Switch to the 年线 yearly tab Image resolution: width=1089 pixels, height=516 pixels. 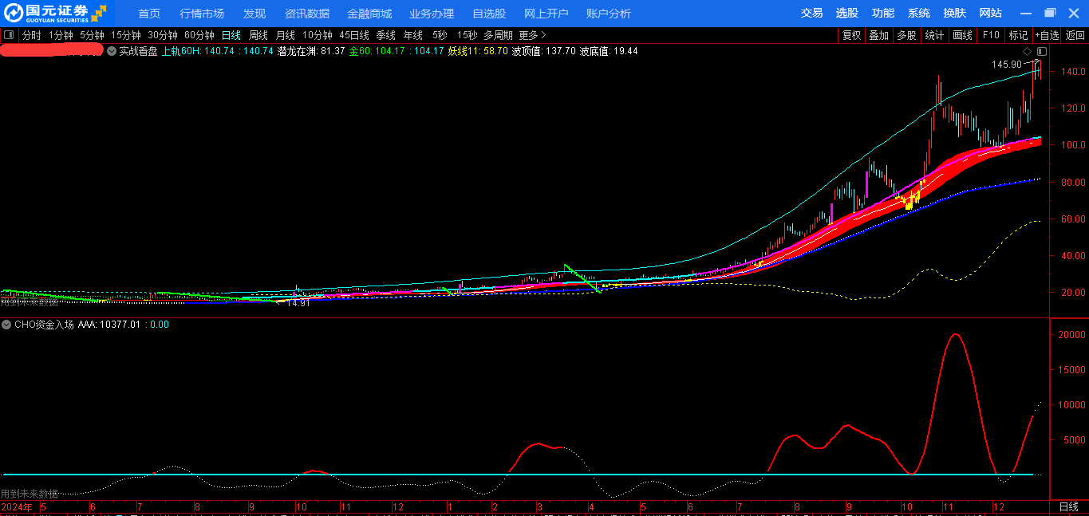click(x=413, y=35)
